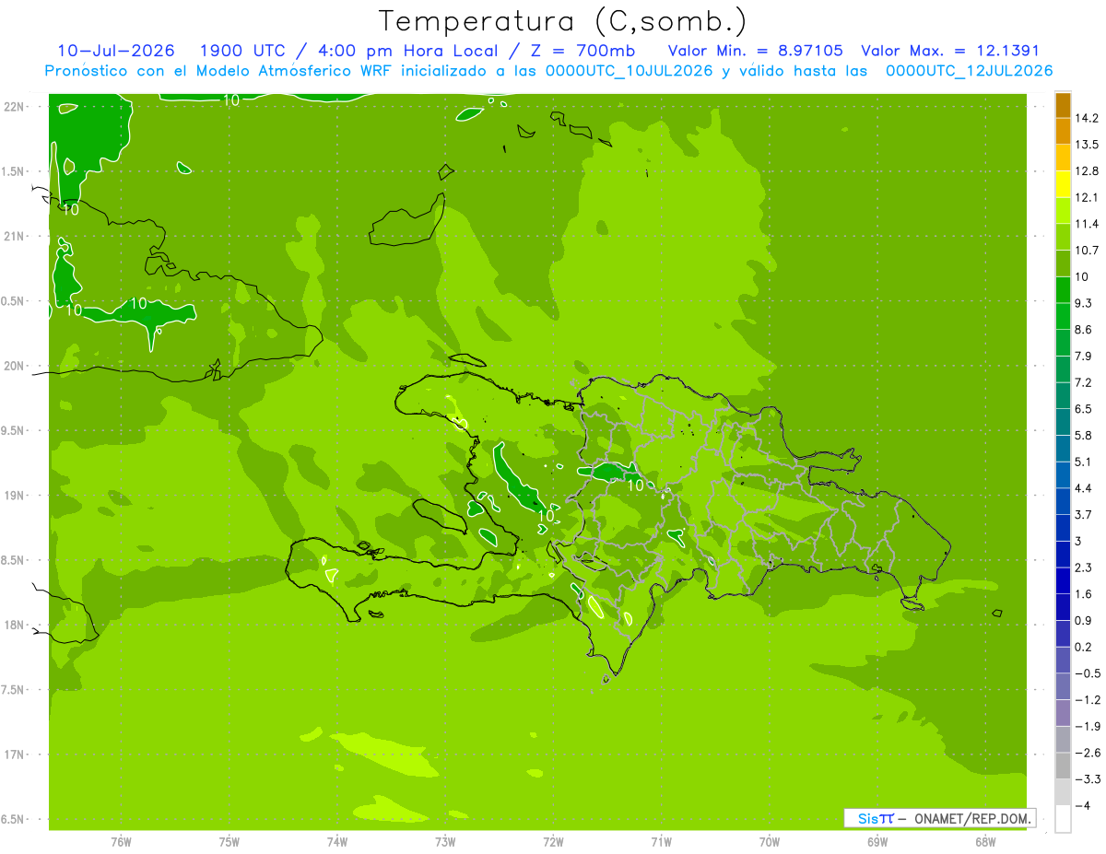Click the 73W longitude axis label
This screenshot has width=1106, height=854.
coord(445,842)
